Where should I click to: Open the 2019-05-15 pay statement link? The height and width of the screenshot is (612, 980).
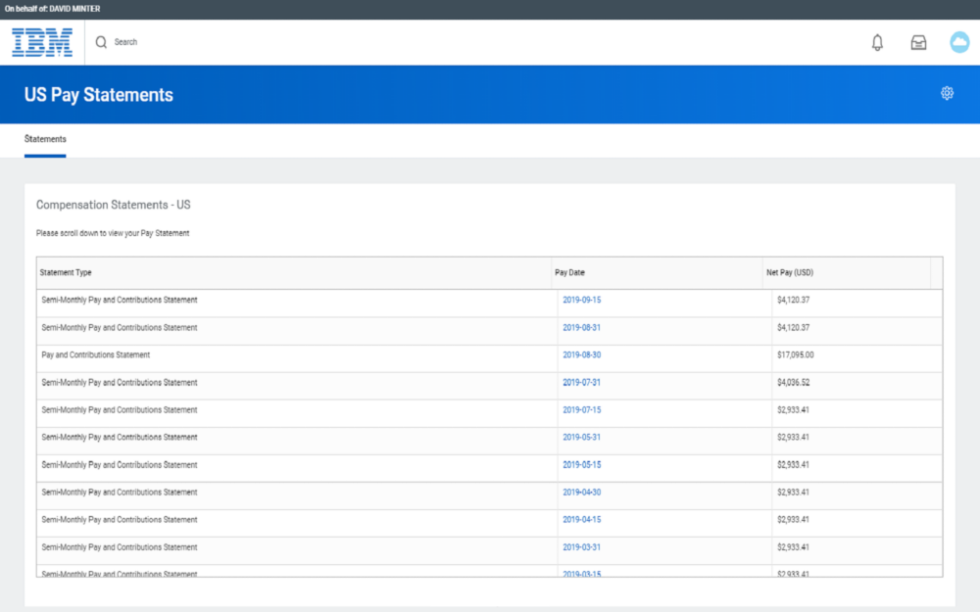tap(581, 464)
